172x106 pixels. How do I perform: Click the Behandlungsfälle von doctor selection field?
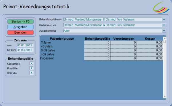pyautogui.click(x=113, y=20)
